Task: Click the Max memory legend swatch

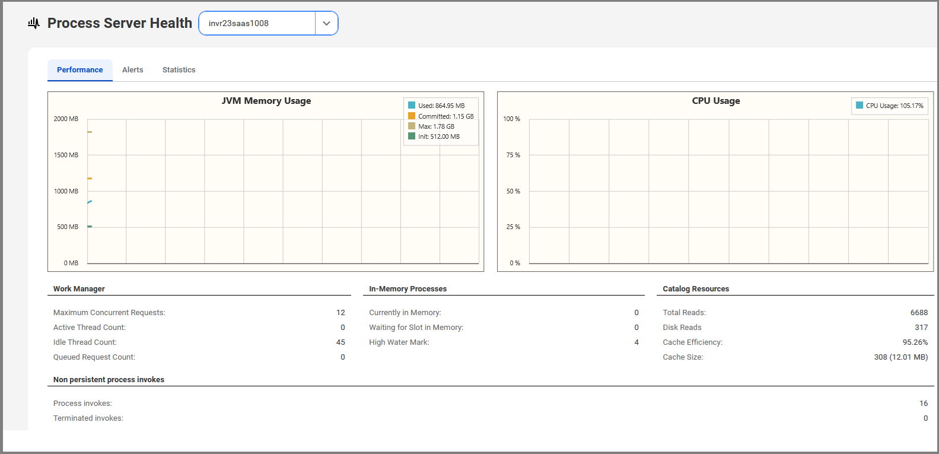Action: 412,126
